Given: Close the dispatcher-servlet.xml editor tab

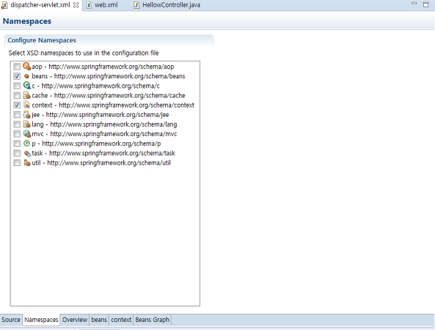Looking at the screenshot, I should 76,5.
